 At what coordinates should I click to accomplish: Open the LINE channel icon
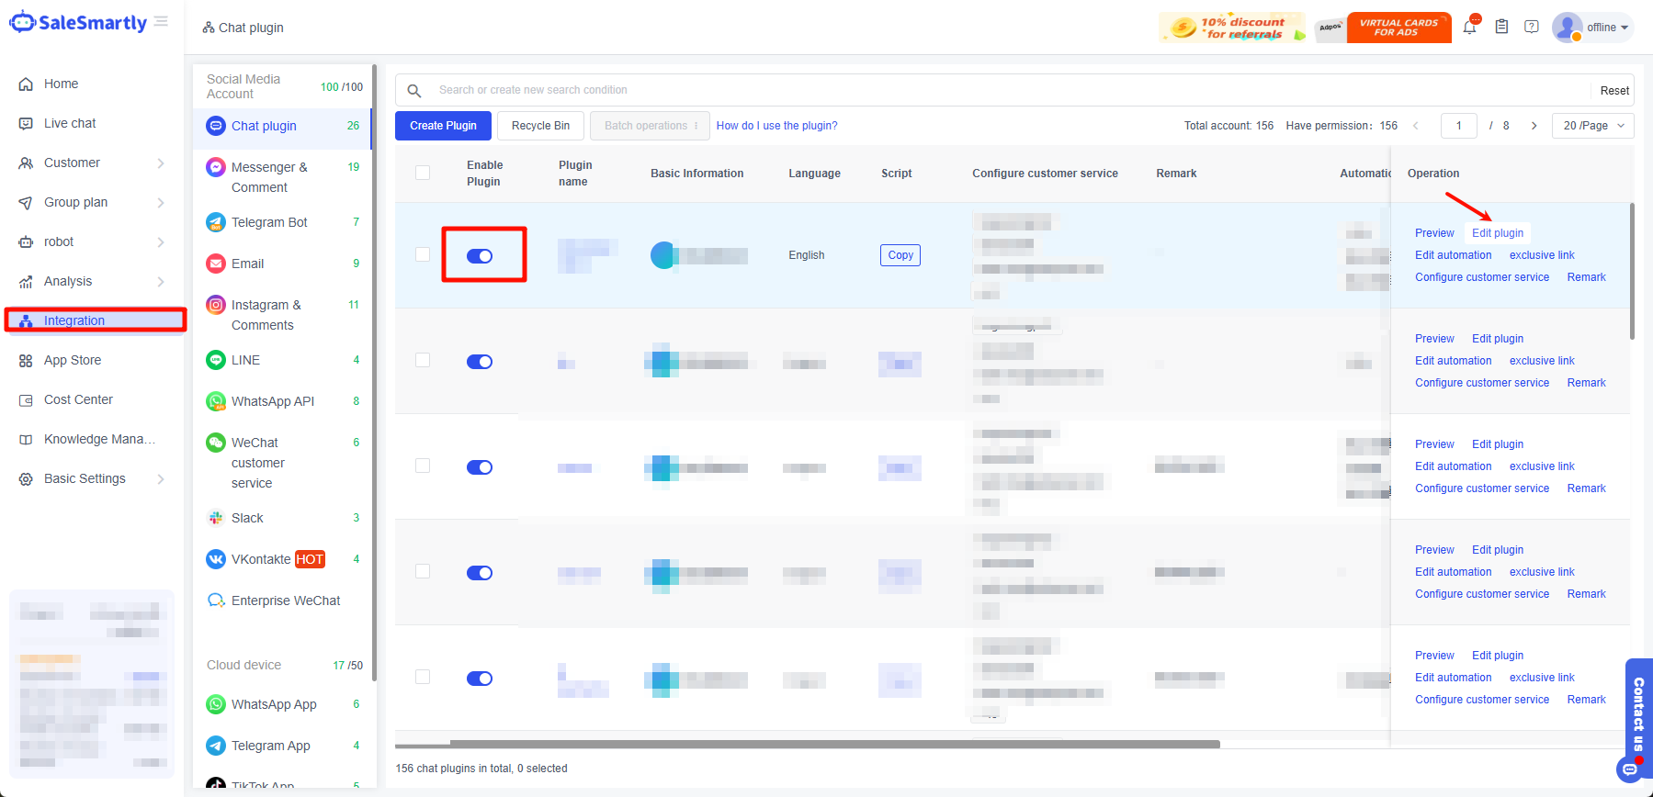[216, 360]
